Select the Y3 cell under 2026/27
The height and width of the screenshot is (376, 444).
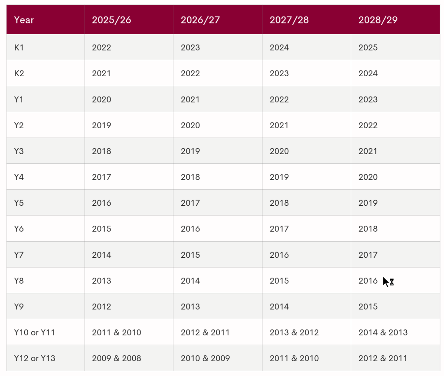(190, 151)
